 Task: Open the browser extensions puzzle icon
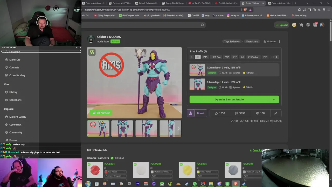300,10
